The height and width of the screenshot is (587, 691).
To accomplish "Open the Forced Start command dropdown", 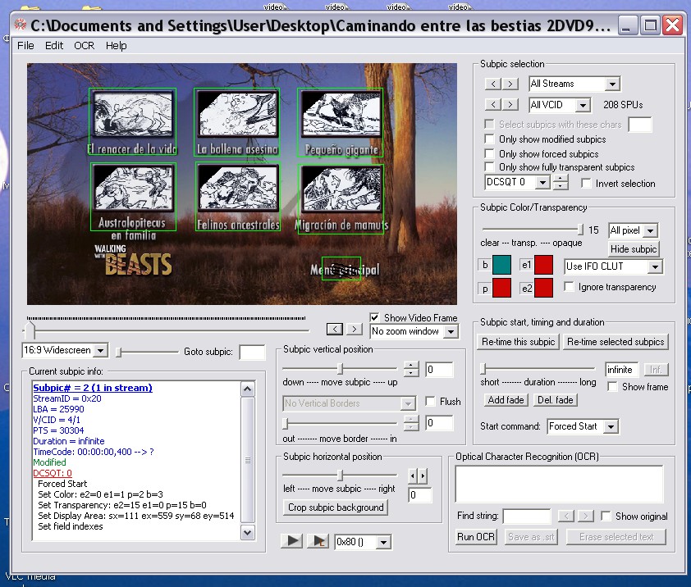I will tap(609, 426).
